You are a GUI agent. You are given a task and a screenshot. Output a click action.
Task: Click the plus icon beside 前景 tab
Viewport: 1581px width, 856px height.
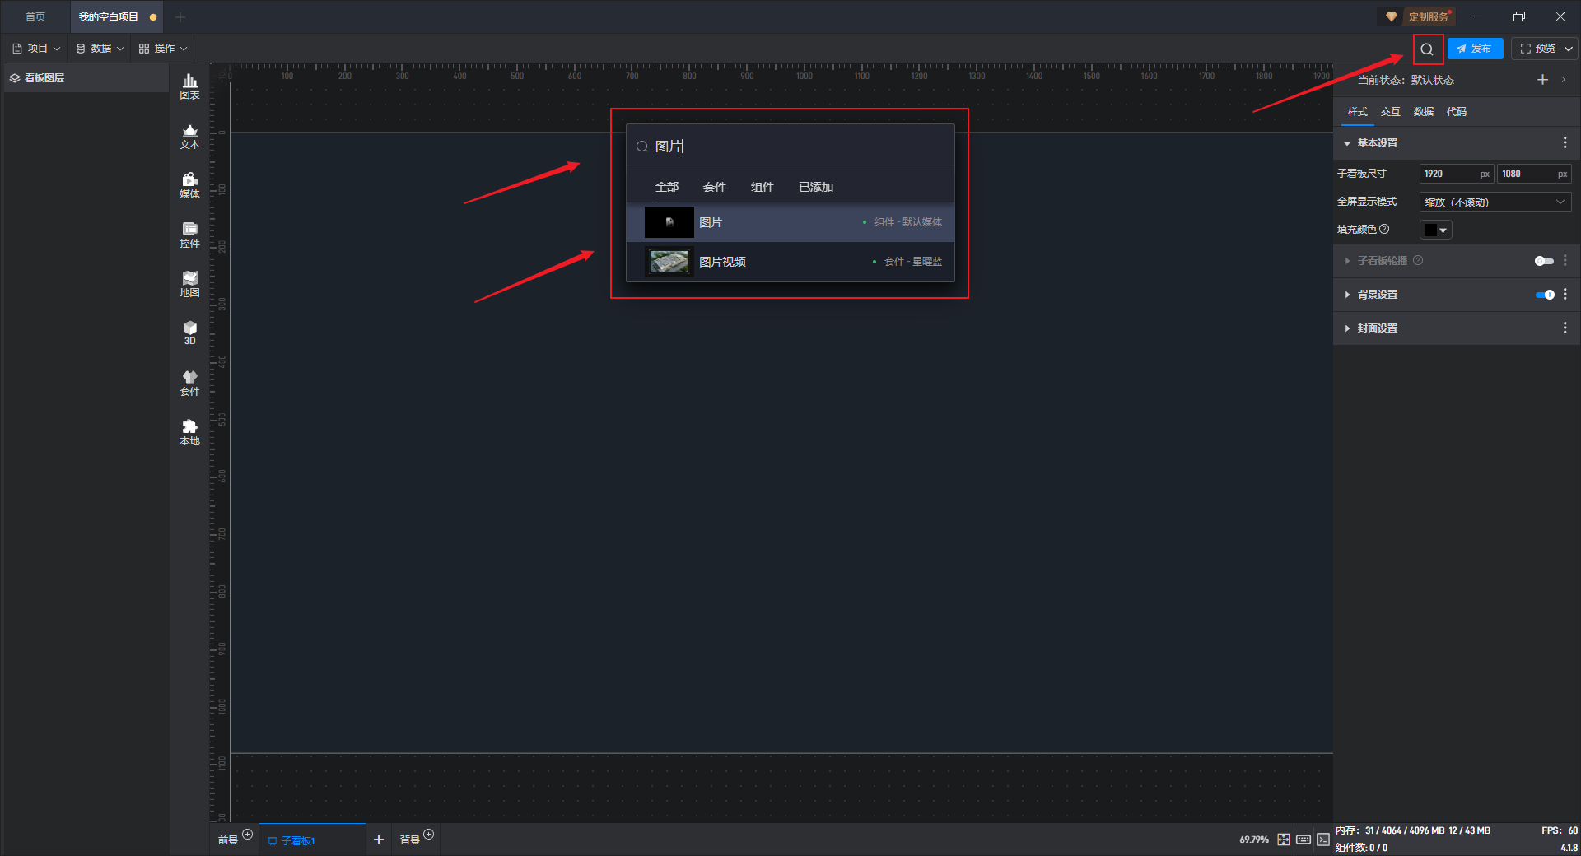pyautogui.click(x=248, y=835)
